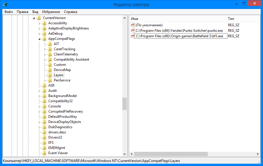Click the drivers.desc folder icon
This screenshot has width=263, height=166.
45,132
